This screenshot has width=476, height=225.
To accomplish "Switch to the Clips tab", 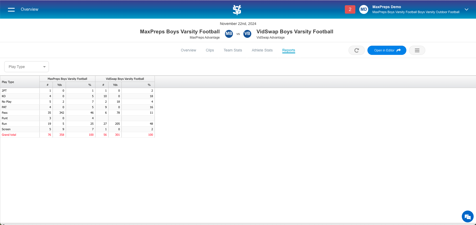I will 210,50.
